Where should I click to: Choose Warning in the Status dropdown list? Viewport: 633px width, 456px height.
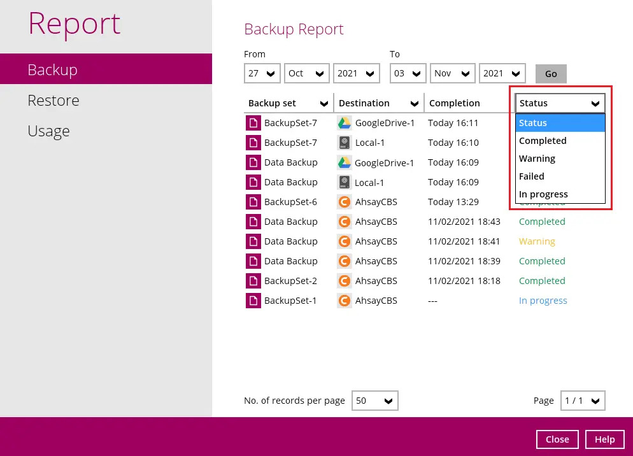(x=537, y=159)
